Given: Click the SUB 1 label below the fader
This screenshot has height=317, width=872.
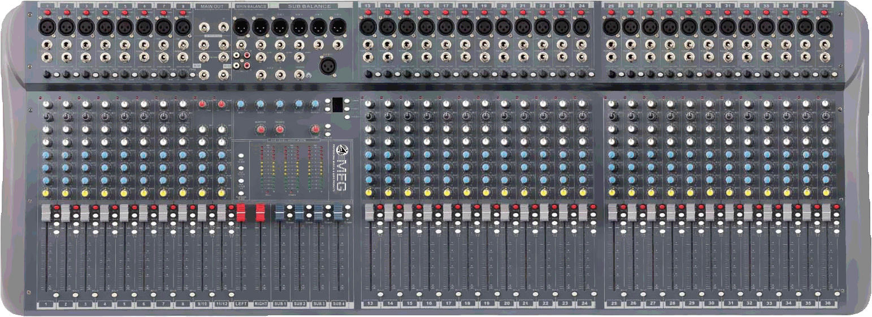Looking at the screenshot, I should [280, 304].
